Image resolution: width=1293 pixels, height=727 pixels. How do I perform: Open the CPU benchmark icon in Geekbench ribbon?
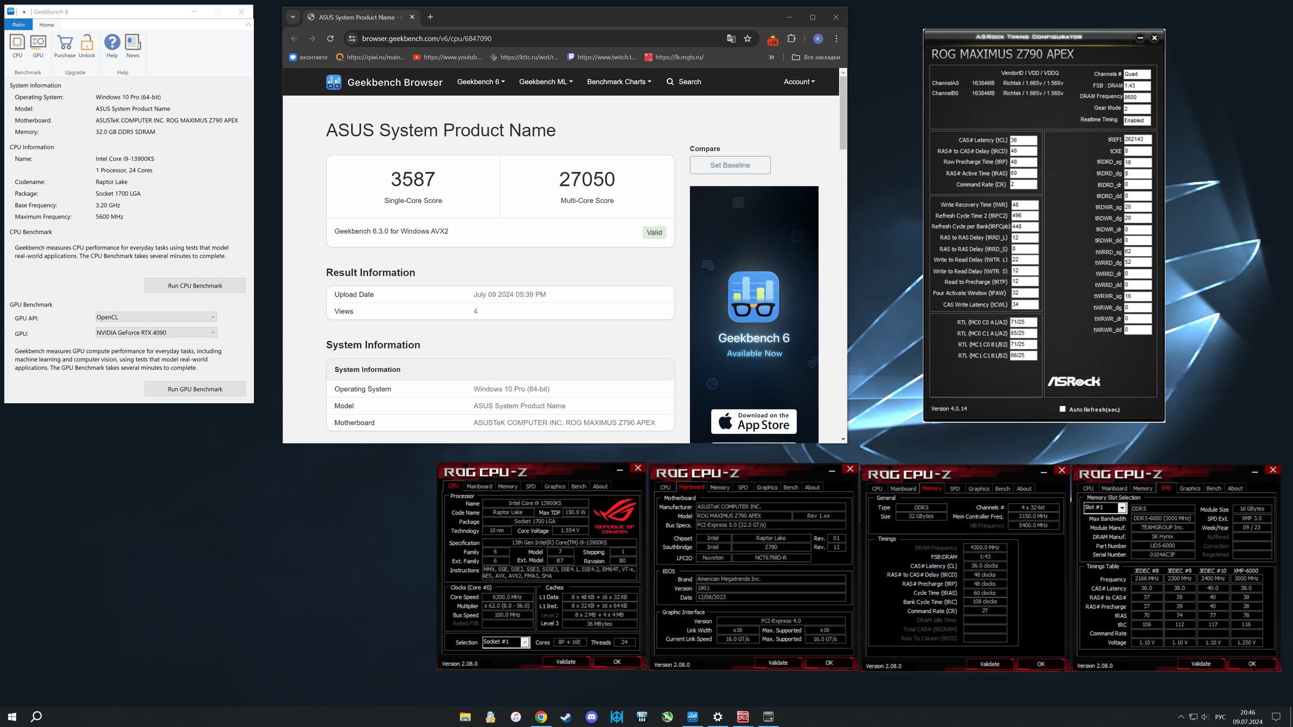tap(17, 46)
